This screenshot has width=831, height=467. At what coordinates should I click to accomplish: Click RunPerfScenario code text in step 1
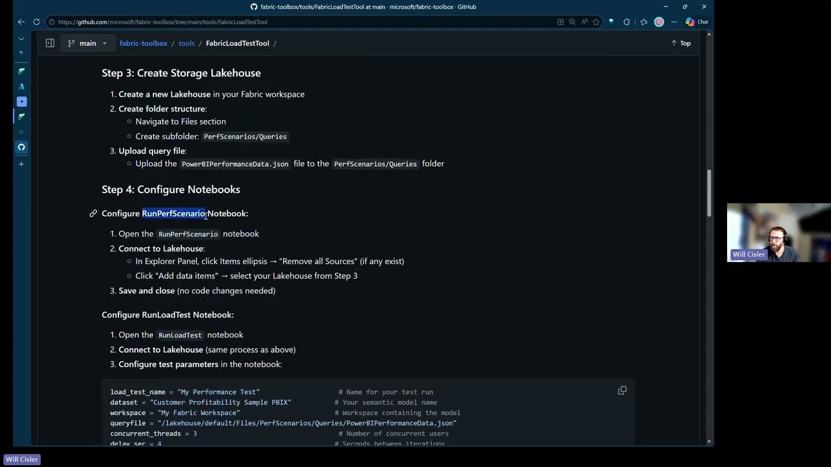[x=188, y=234]
